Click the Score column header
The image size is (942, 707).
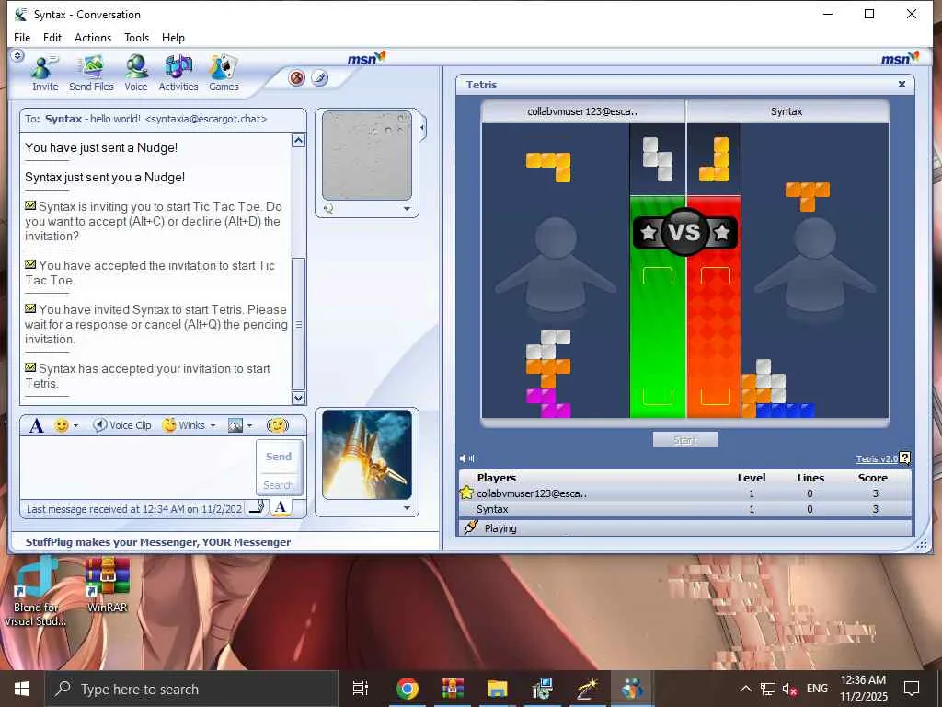[873, 478]
